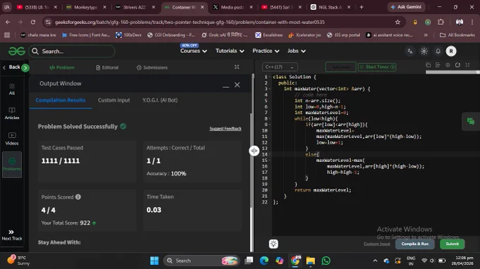Open WhatsApp from the taskbar

tap(326, 261)
